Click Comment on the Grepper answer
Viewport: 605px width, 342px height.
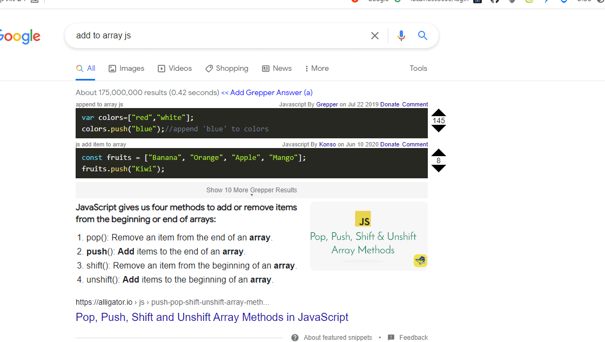(415, 104)
